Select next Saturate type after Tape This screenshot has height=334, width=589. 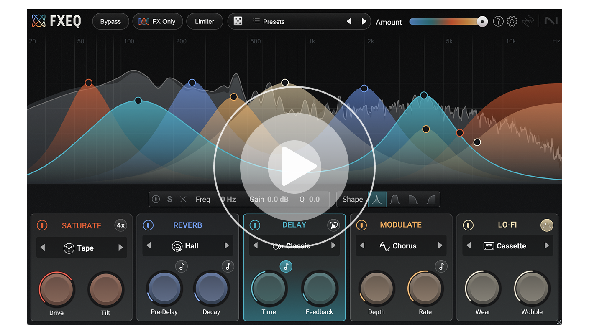[x=120, y=248]
